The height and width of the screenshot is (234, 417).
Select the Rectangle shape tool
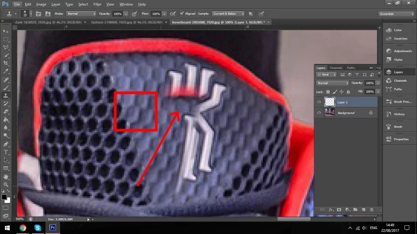(6, 168)
